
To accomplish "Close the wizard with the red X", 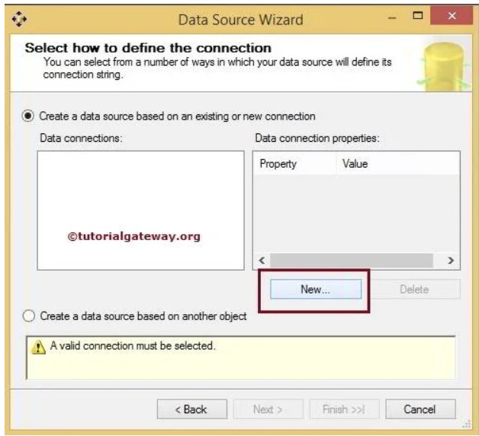I will pyautogui.click(x=452, y=15).
